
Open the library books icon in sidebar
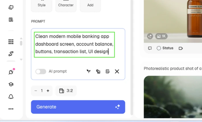pos(11,20)
